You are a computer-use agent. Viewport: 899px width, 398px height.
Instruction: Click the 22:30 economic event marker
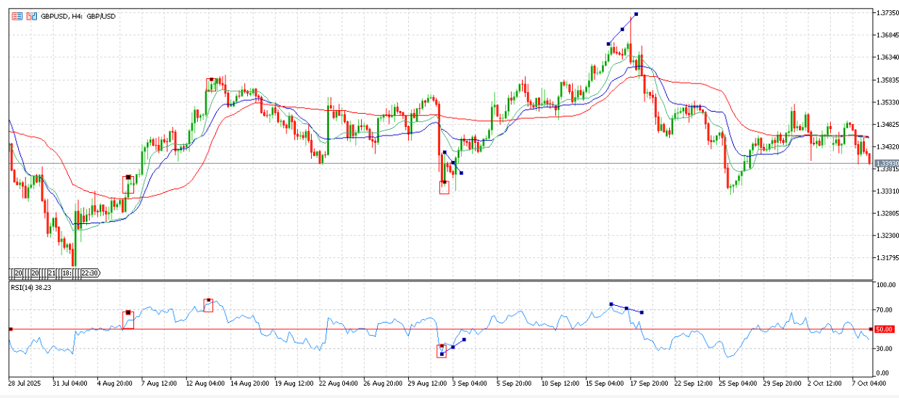coord(90,273)
